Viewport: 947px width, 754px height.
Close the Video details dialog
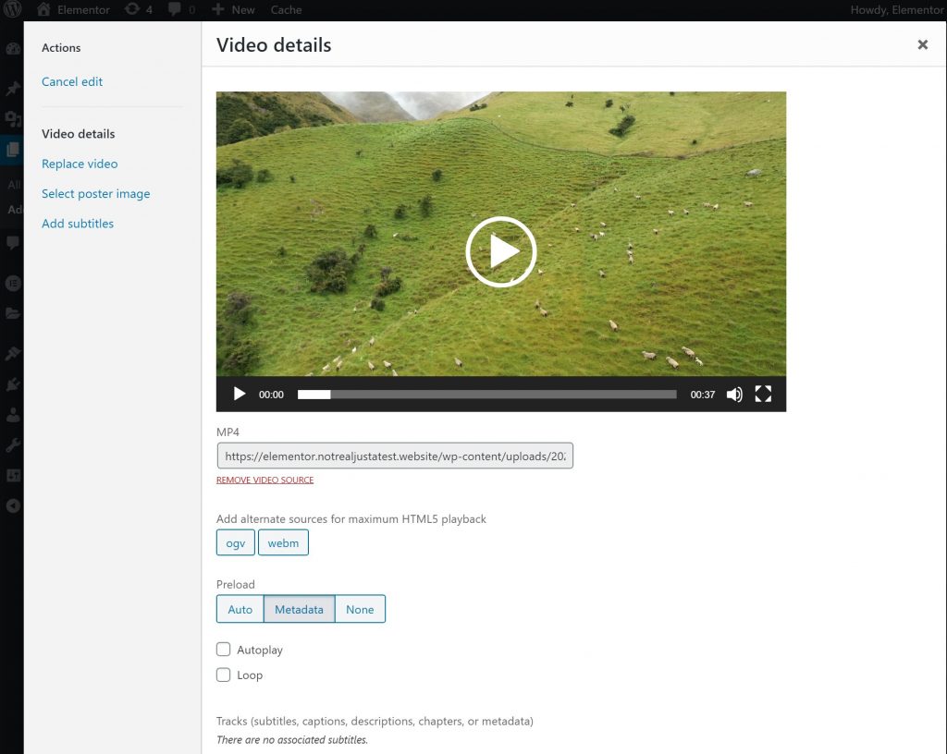922,44
